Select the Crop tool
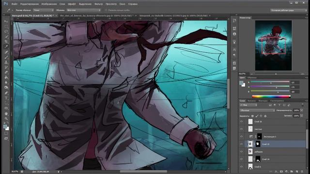Viewport: 310px width, 174px height. click(x=6, y=42)
